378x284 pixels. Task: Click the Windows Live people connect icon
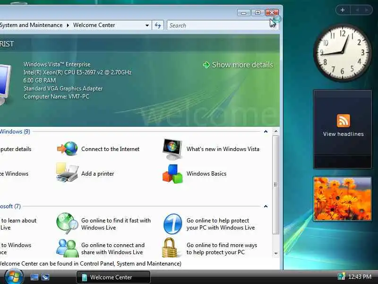point(67,248)
